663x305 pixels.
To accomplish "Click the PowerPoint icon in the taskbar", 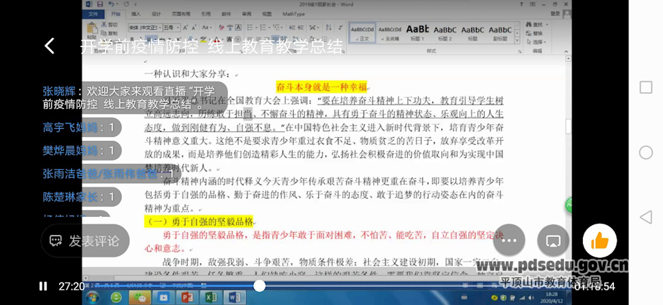I will pos(187,297).
